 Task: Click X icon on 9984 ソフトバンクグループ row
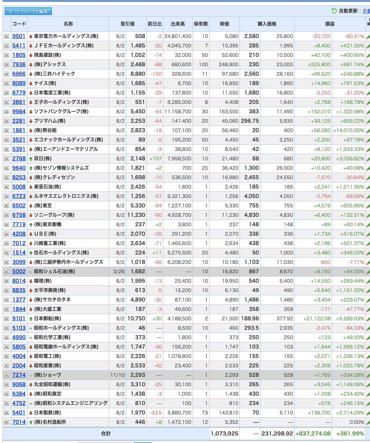point(7,111)
